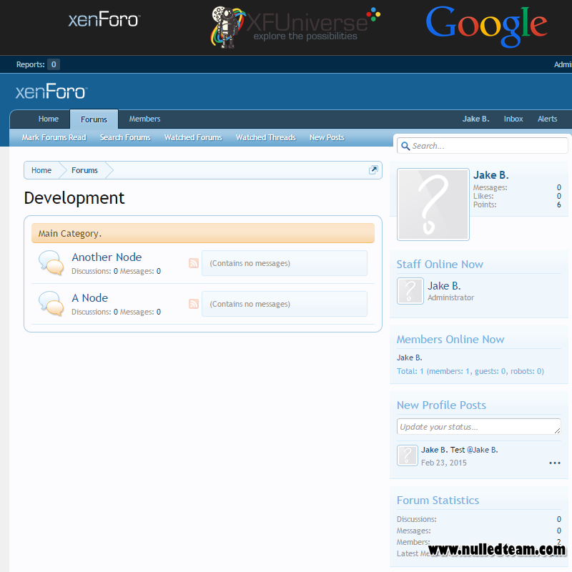Click the search magnifier icon

[x=405, y=147]
